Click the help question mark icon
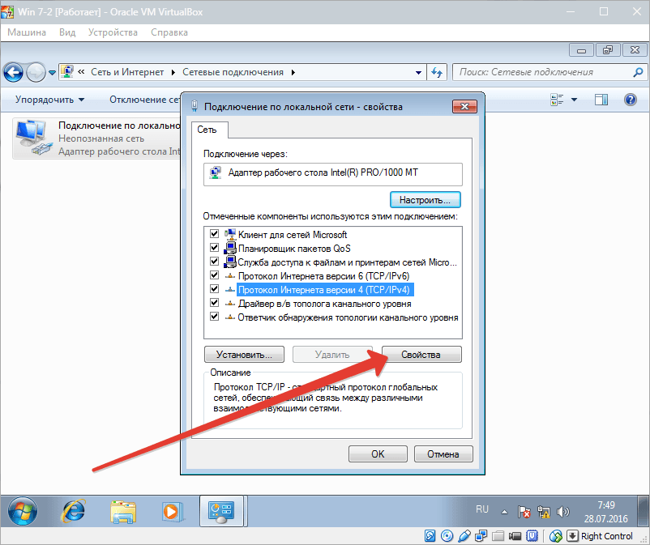 (630, 100)
